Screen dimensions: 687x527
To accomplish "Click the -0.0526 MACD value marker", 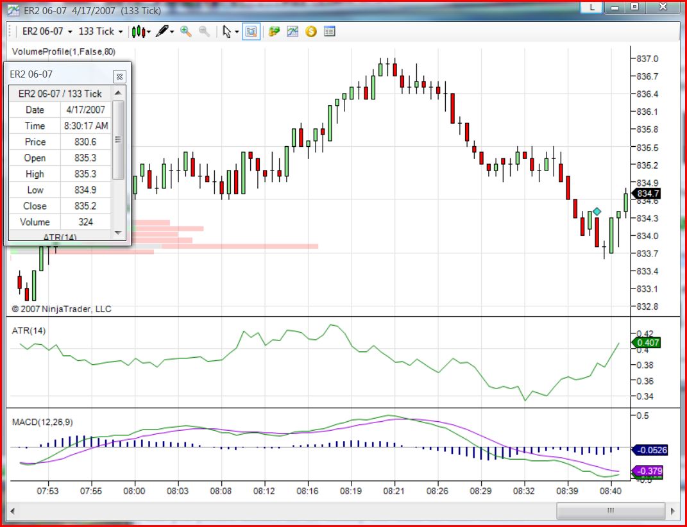I will click(649, 450).
